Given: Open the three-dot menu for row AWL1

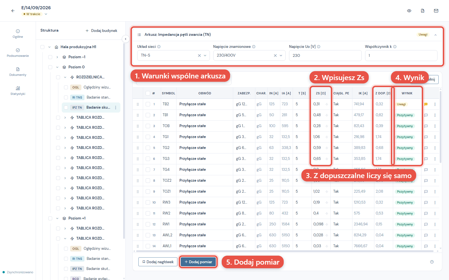Looking at the screenshot, I should [435, 246].
